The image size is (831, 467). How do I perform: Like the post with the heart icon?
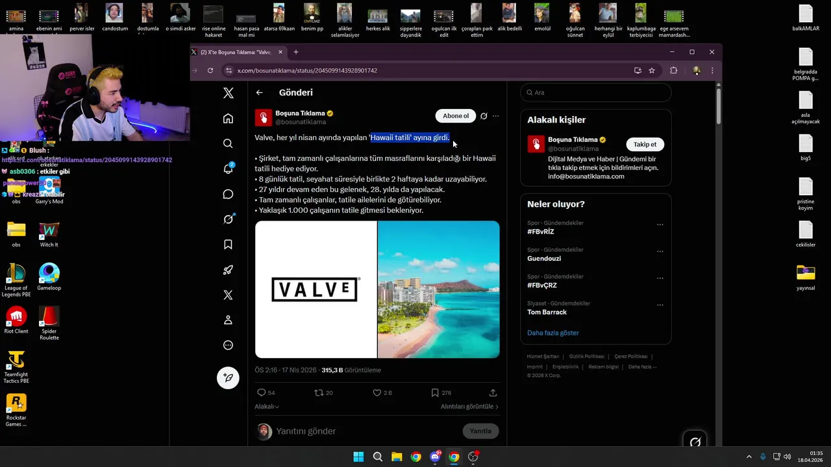tap(377, 392)
